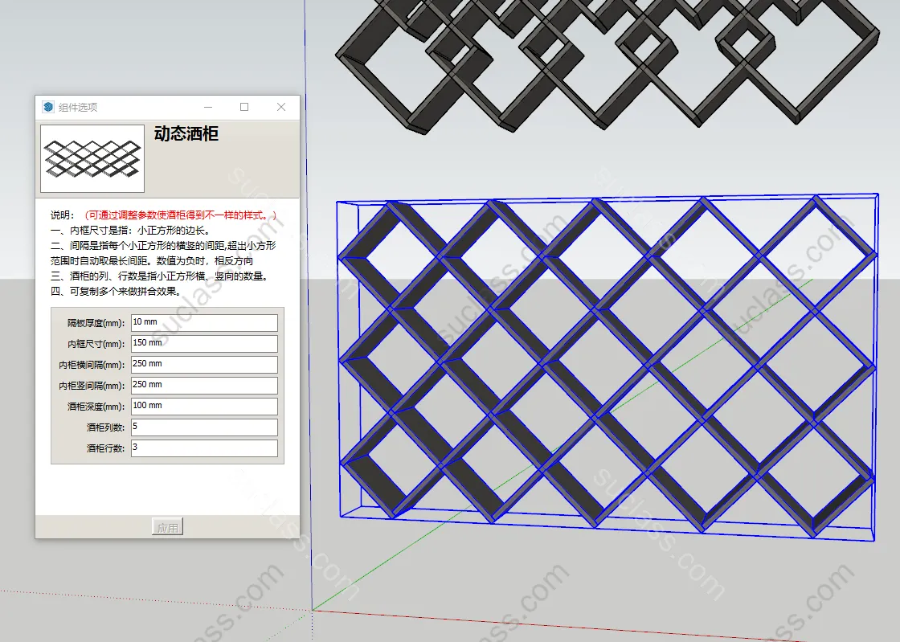Click the 酒柜列数 field showing 5
The width and height of the screenshot is (900, 642).
pyautogui.click(x=204, y=427)
